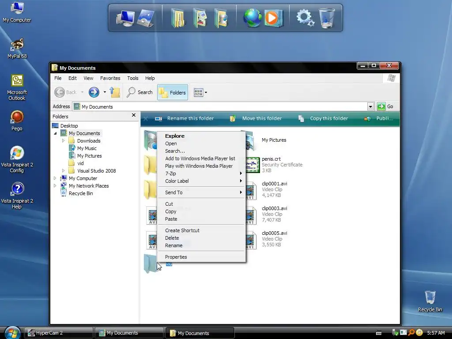Click Copy this folder task
Screen dimensions: 452x339
coord(323,118)
